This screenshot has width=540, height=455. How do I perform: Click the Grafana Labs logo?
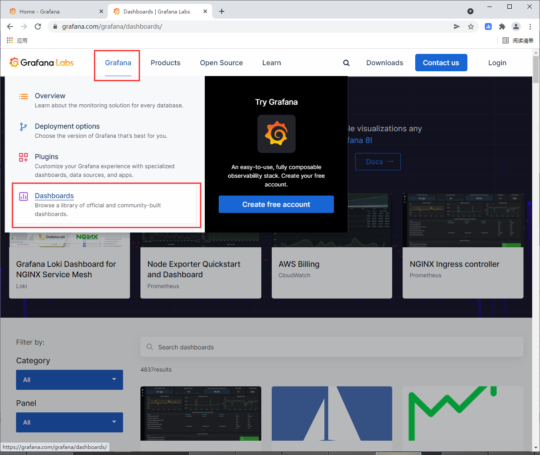[x=41, y=62]
